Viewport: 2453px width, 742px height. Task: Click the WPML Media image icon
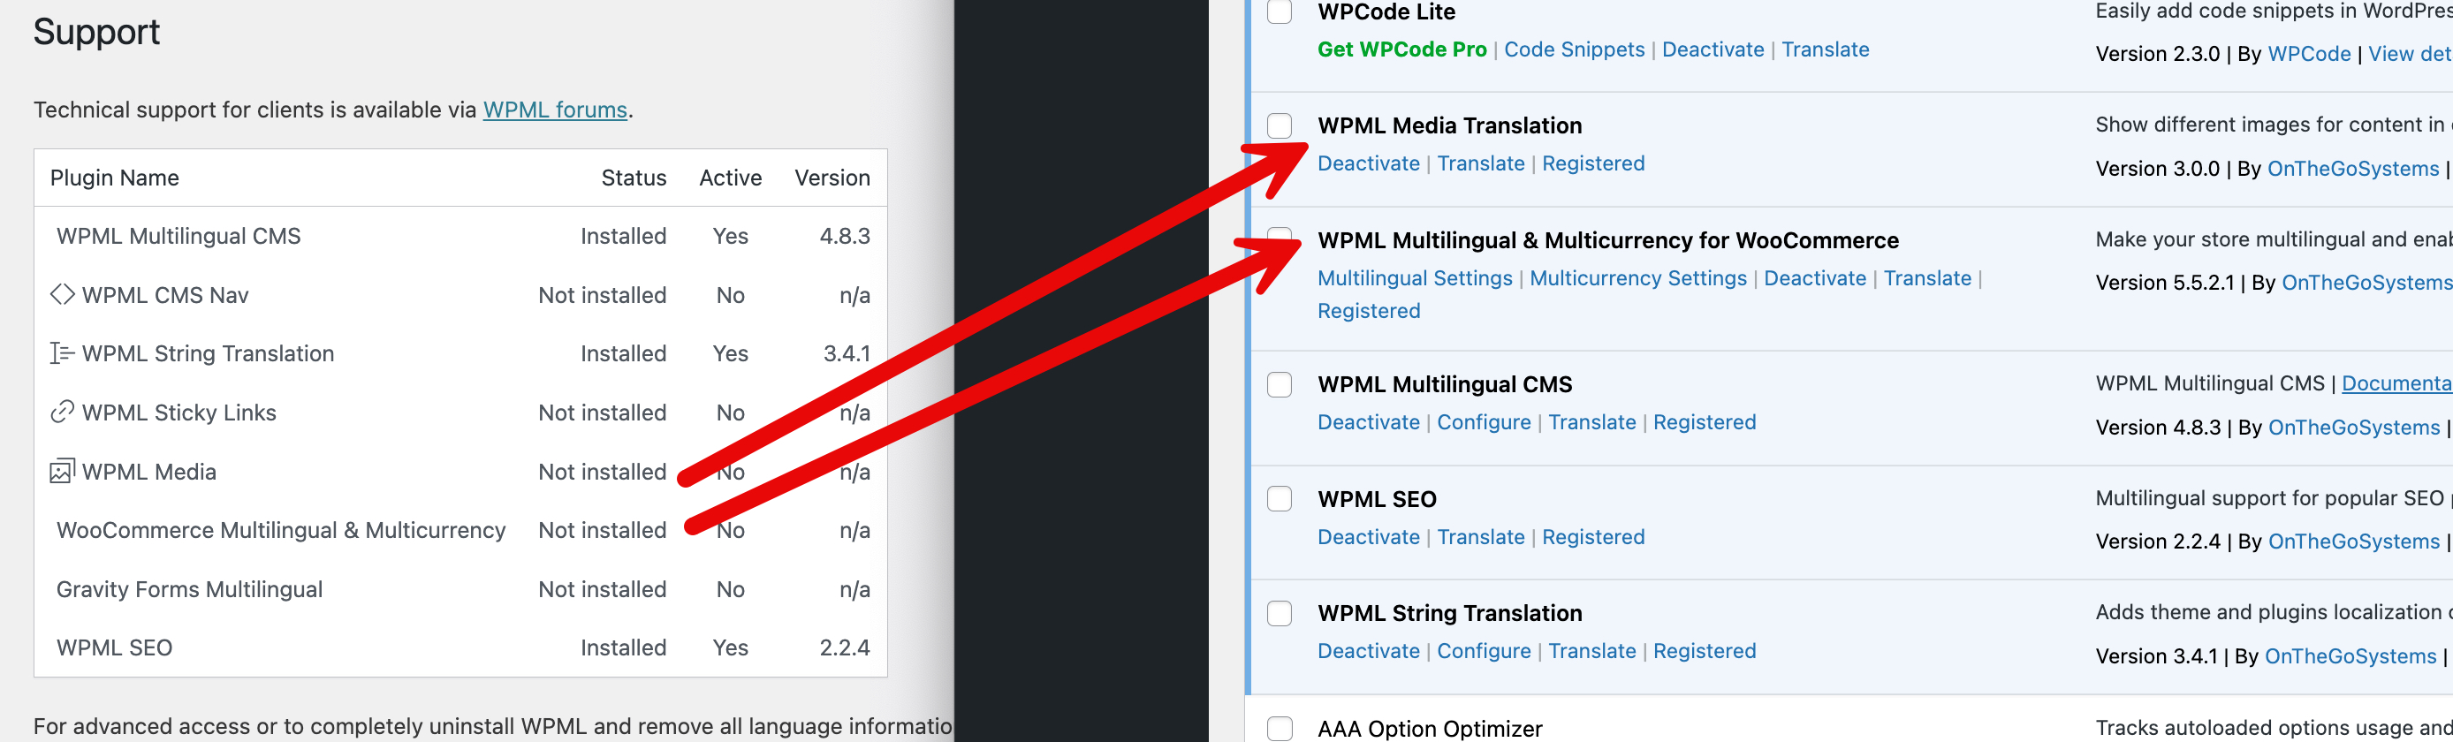coord(62,472)
